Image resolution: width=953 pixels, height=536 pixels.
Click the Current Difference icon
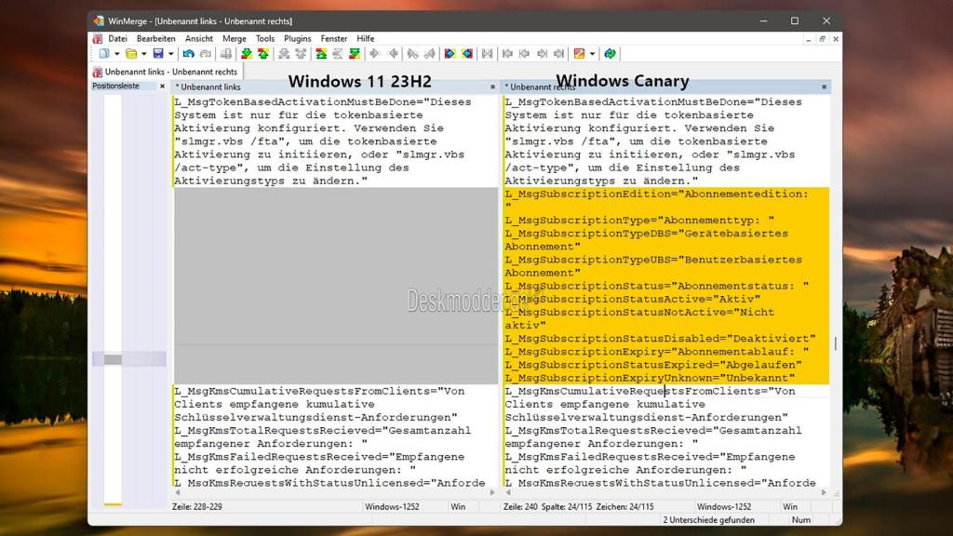tap(338, 53)
